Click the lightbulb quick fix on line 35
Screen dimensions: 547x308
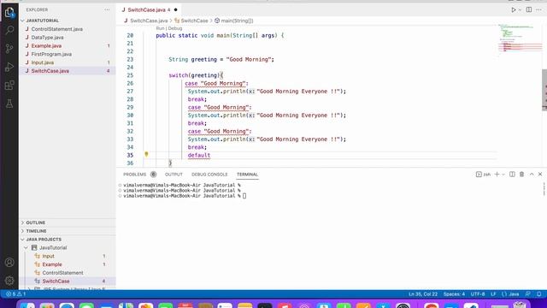(x=146, y=154)
